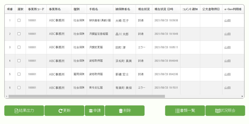The width and height of the screenshot is (249, 124).
Task: Click the 公文書取得日 column header
Action: coord(211,9)
